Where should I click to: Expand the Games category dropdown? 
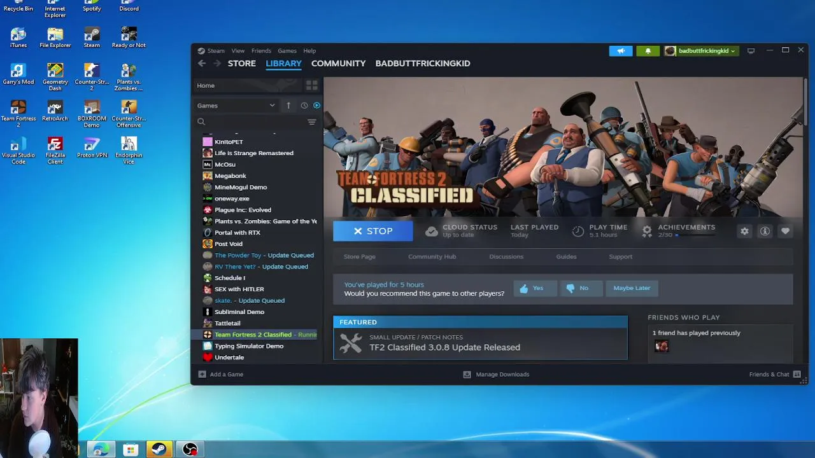tap(236, 106)
